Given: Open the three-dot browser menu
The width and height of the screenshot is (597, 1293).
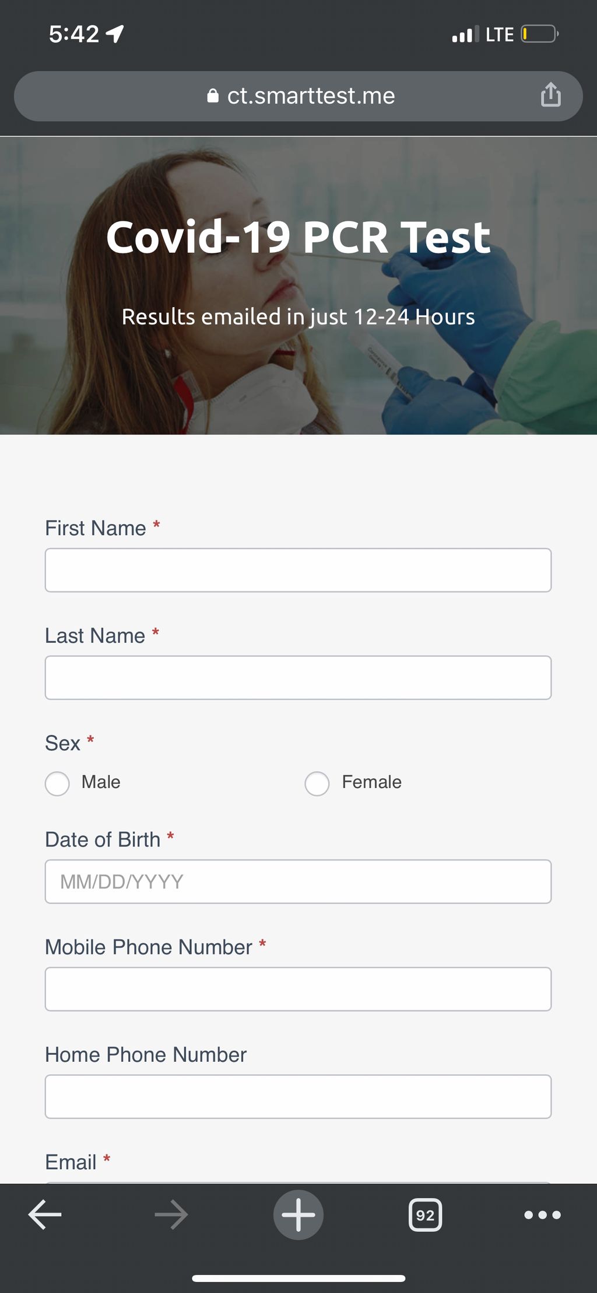Looking at the screenshot, I should 542,1215.
